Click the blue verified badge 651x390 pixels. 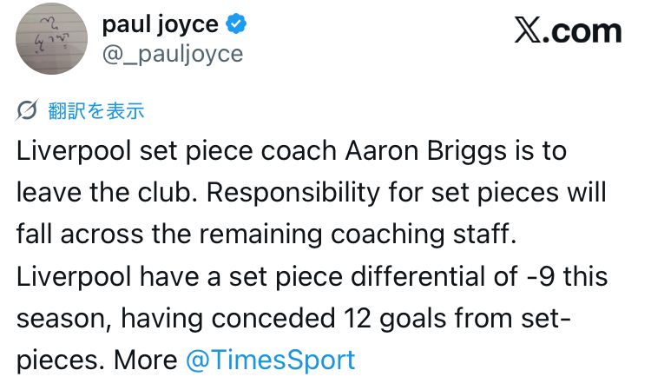[x=235, y=25]
